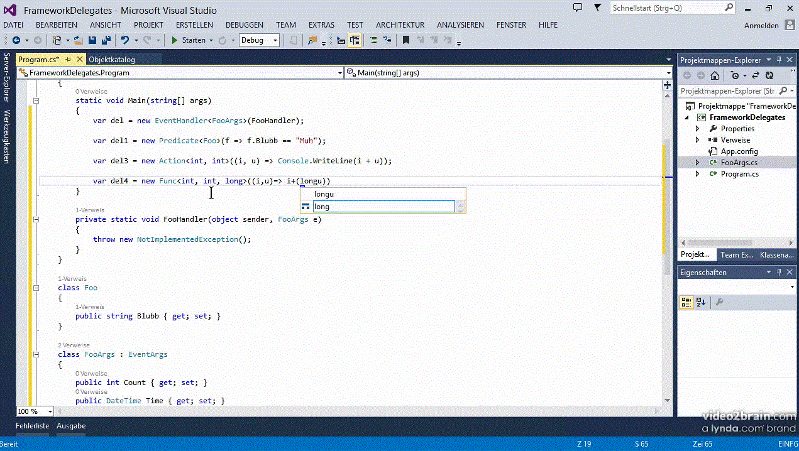Pin the Program.cs tab
799x451 pixels.
[69, 60]
